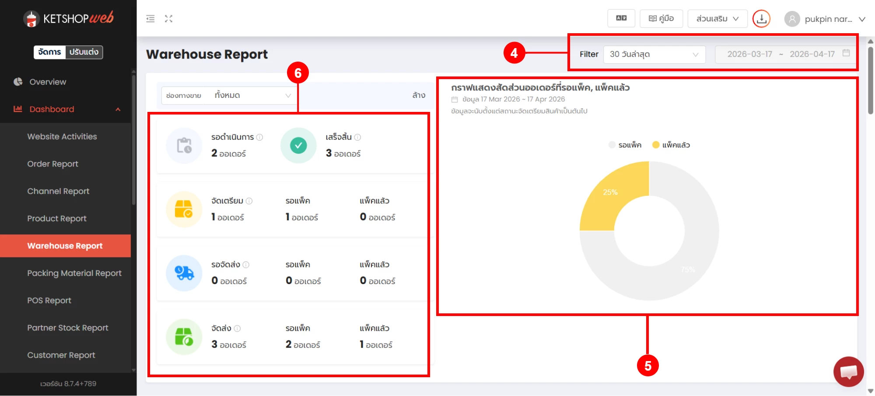875x396 pixels.
Task: Click the ล้าง clear button
Action: click(x=418, y=95)
